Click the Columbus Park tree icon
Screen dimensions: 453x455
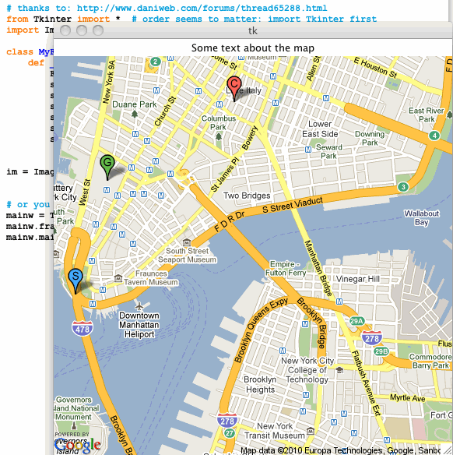point(219,136)
